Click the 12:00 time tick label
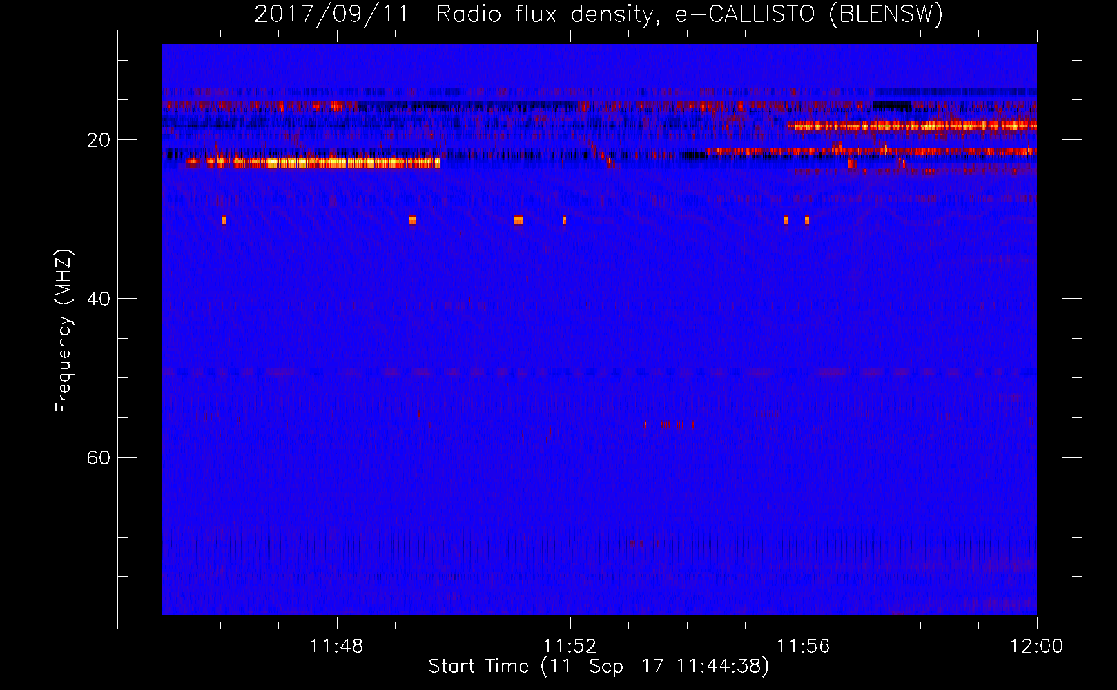Image resolution: width=1117 pixels, height=690 pixels. click(1036, 647)
